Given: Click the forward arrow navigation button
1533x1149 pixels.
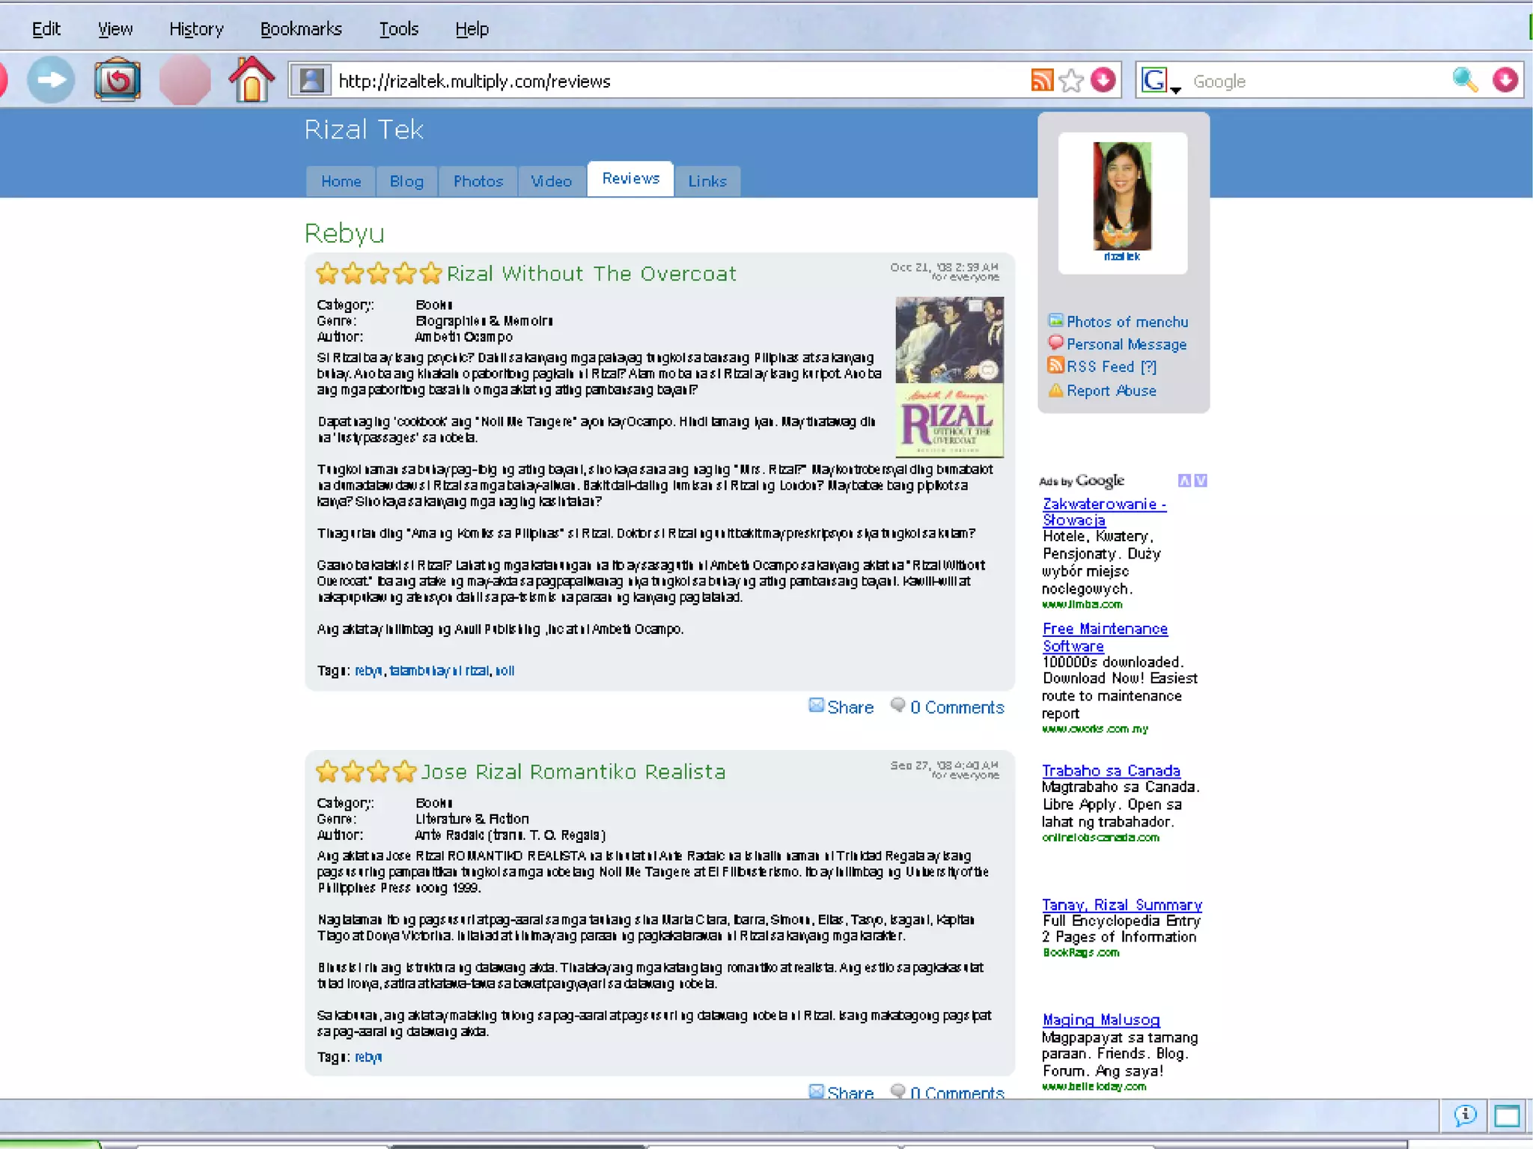Looking at the screenshot, I should pyautogui.click(x=51, y=80).
